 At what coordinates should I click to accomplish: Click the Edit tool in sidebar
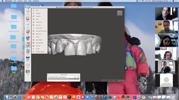click(28, 45)
